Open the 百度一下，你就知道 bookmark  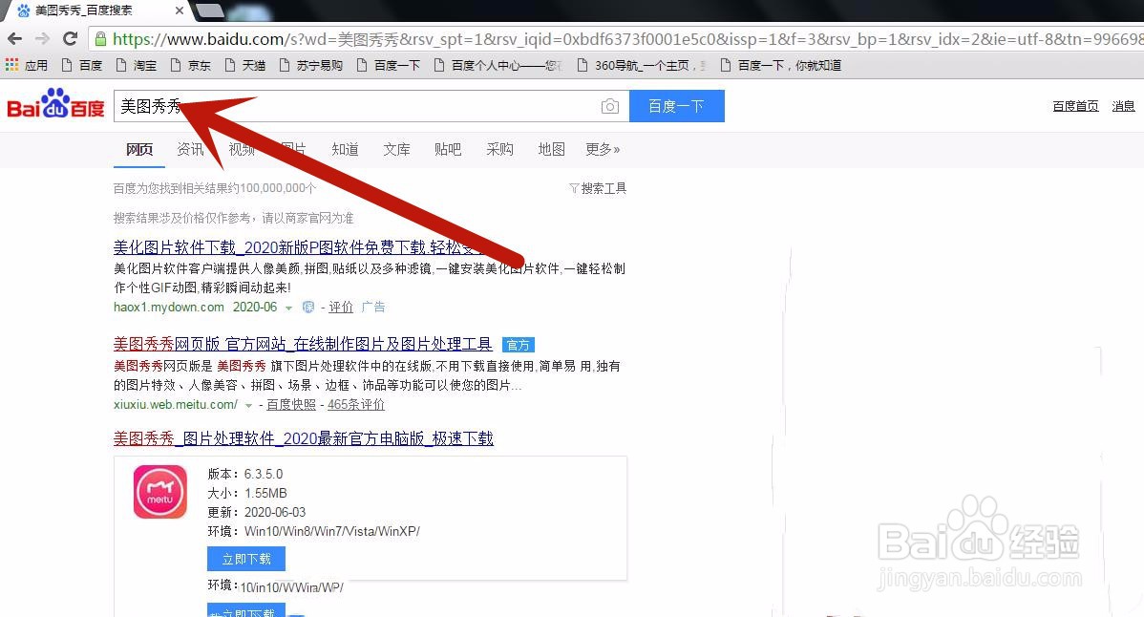(x=781, y=65)
